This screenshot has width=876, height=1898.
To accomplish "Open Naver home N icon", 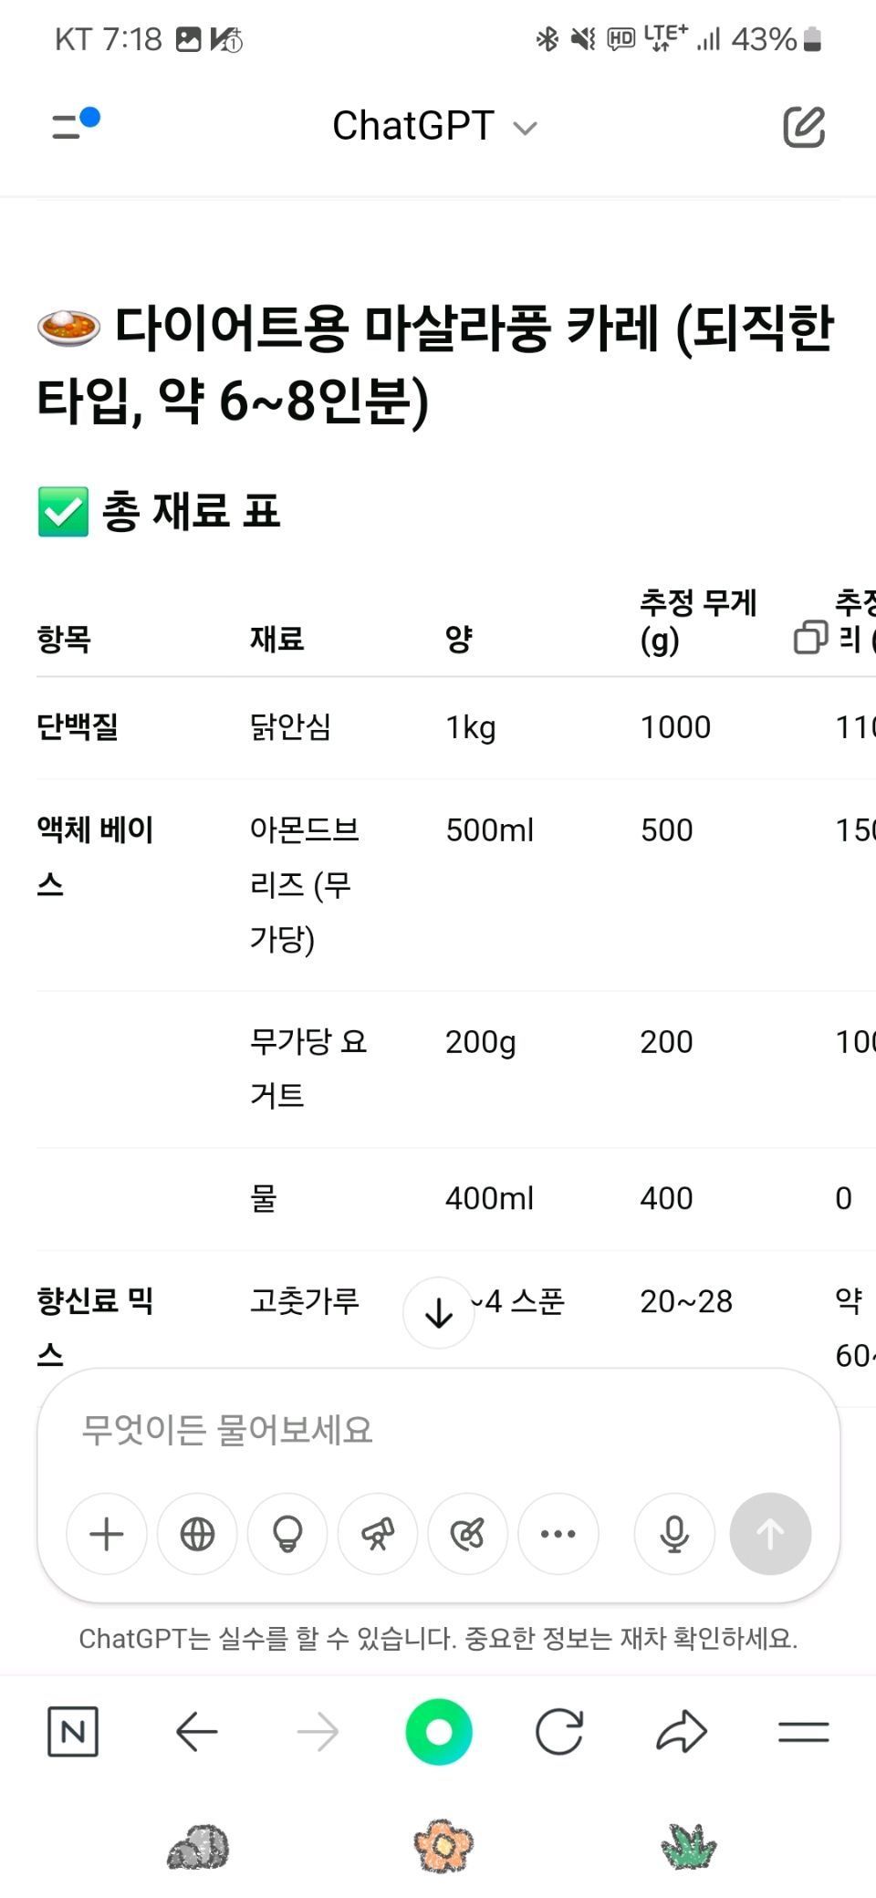I will (73, 1731).
